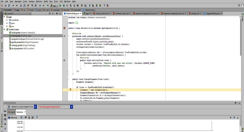Switch to the logcat tab
This screenshot has height=132, width=244.
tap(12, 112)
